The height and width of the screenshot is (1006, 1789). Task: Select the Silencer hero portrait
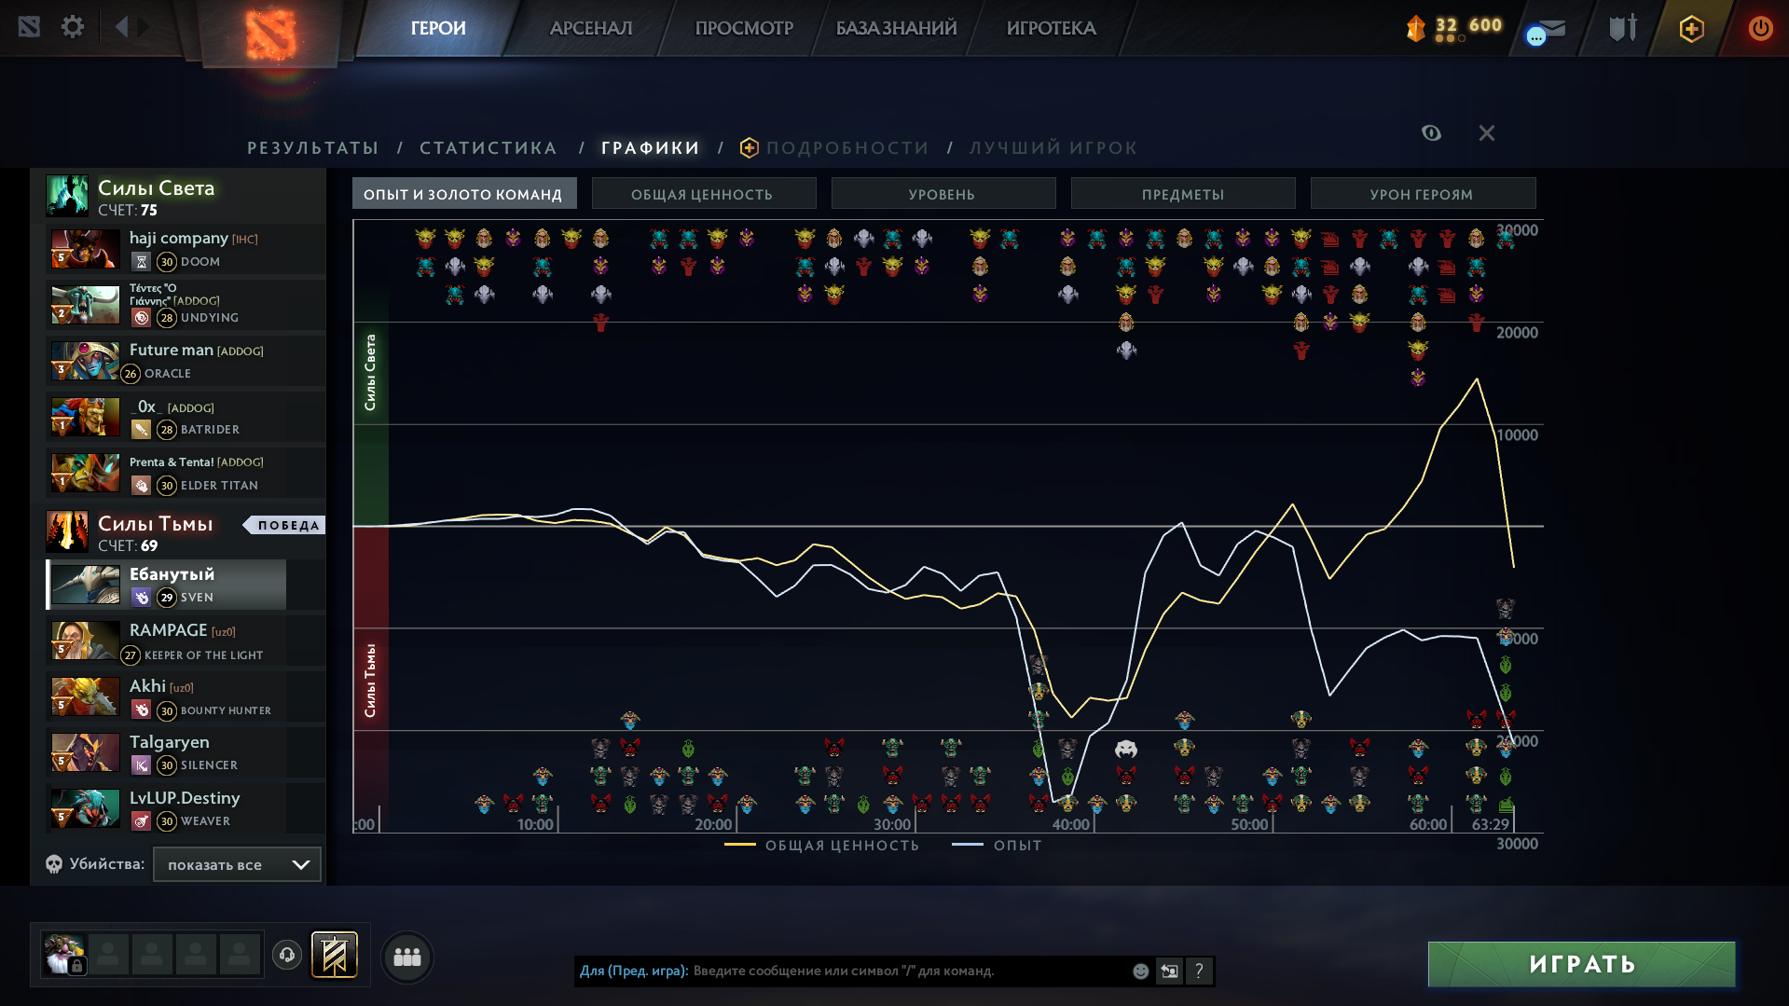click(x=85, y=752)
